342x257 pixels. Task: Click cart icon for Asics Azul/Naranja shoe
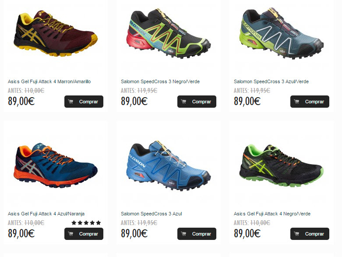71,234
